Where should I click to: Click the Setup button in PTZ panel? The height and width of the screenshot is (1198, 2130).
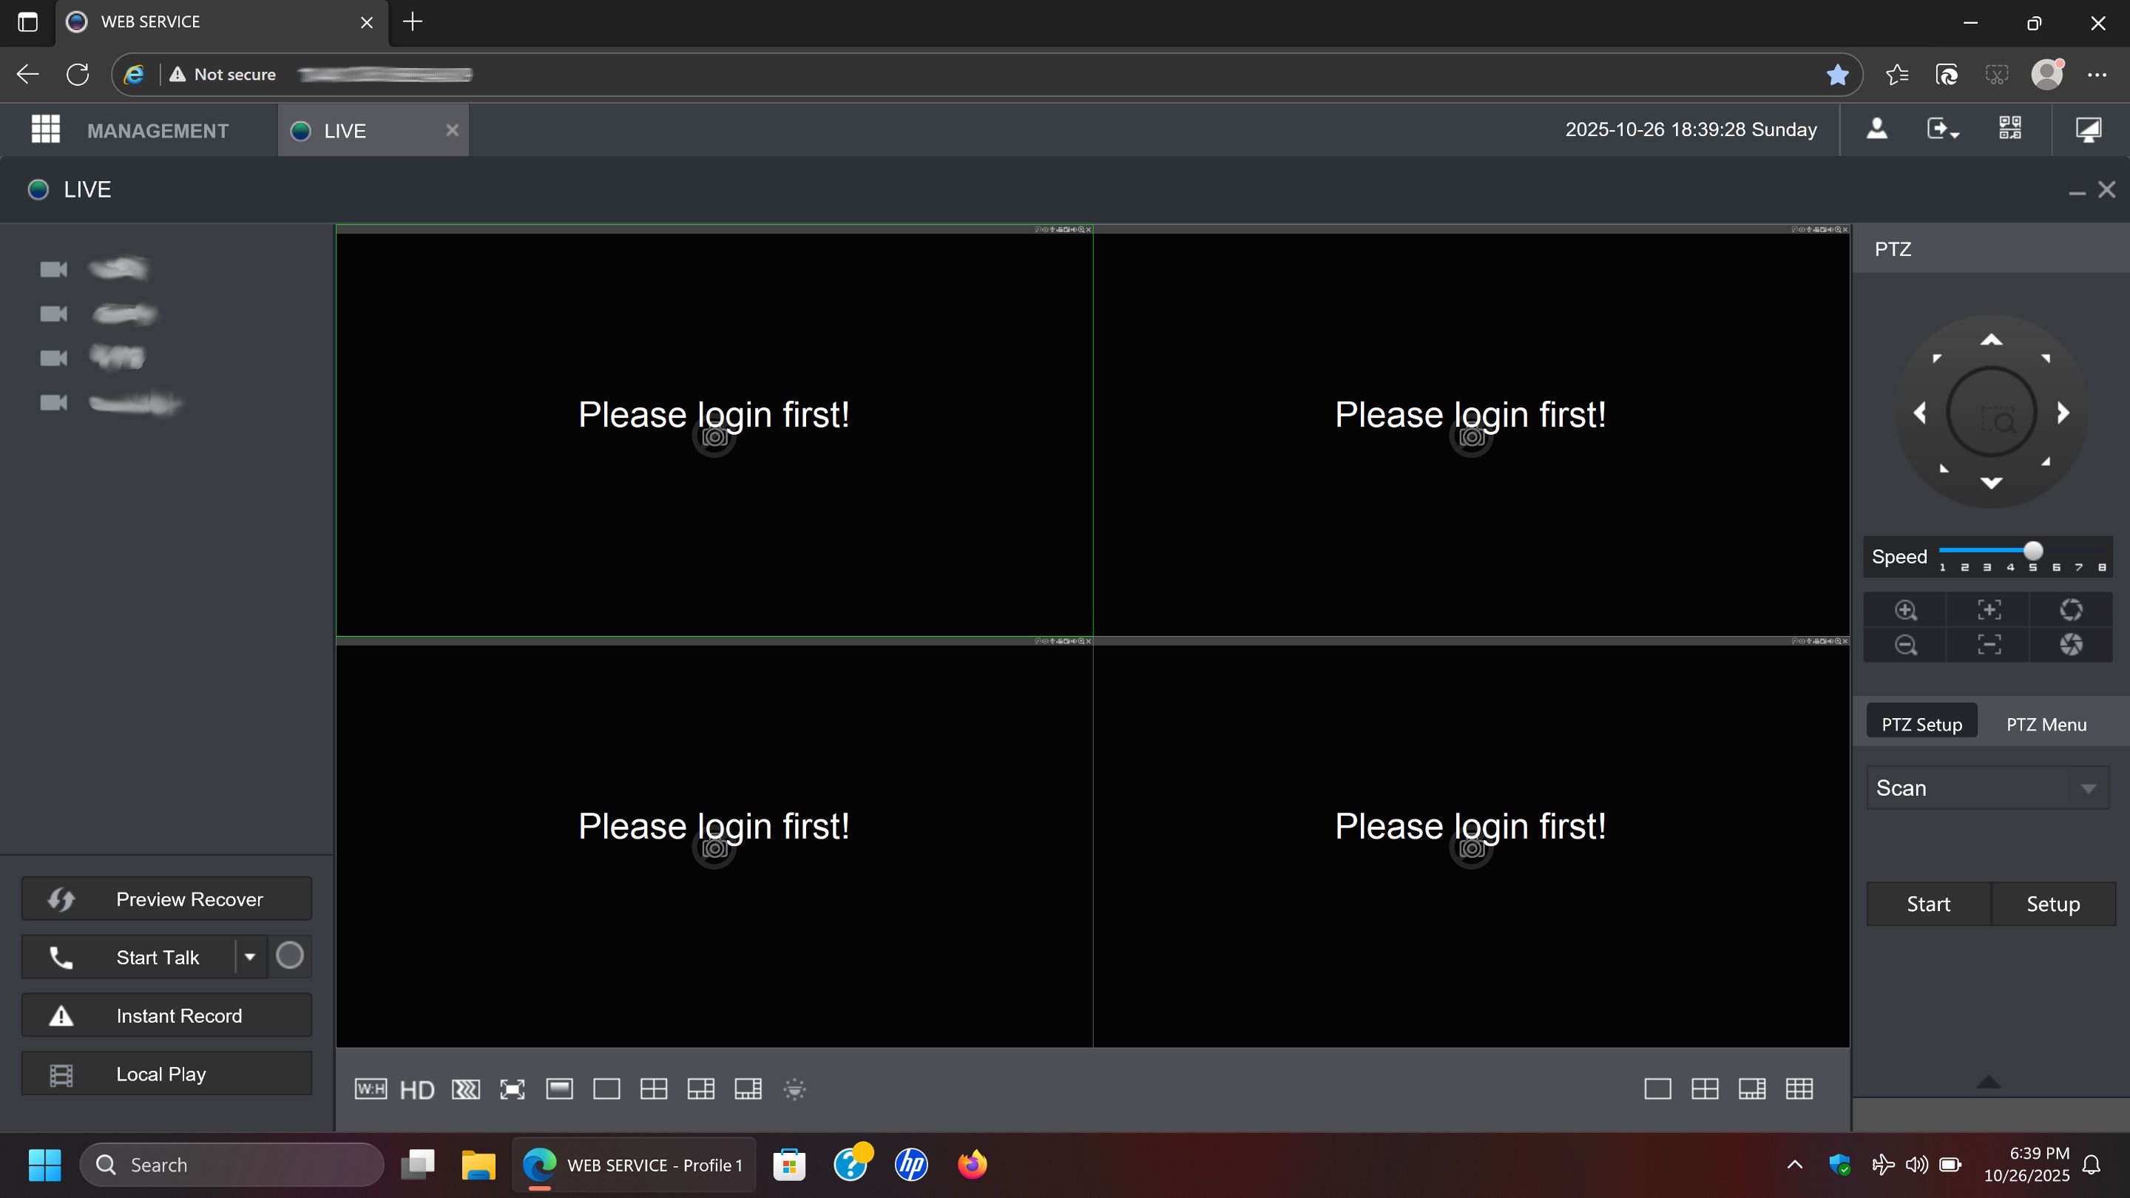click(x=2053, y=904)
